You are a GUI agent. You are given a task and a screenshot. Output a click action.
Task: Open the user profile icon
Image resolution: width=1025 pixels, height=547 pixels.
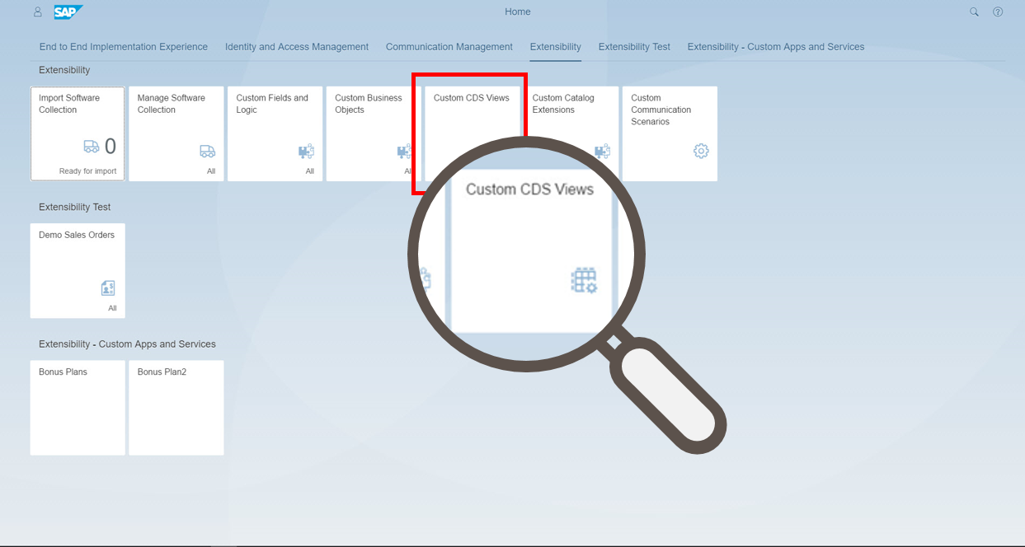[x=37, y=12]
